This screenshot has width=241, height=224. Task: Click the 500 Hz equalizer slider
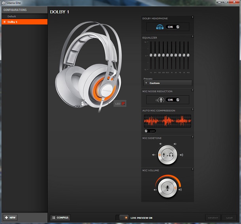[168, 55]
